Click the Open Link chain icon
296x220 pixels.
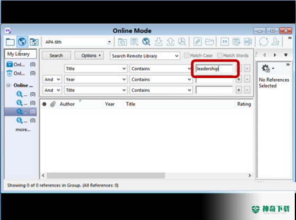tap(197, 41)
